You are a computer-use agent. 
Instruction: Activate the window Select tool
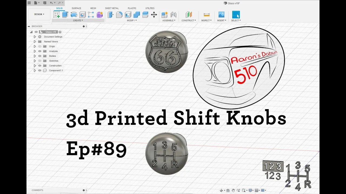click(x=236, y=15)
